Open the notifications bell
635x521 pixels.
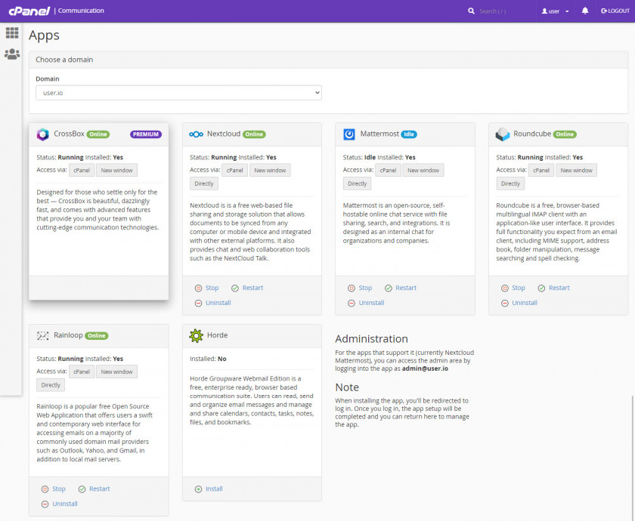point(585,11)
